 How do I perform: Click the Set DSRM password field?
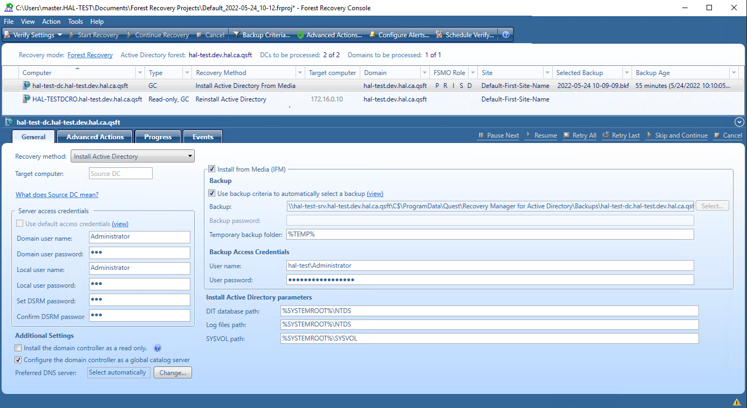coord(140,300)
